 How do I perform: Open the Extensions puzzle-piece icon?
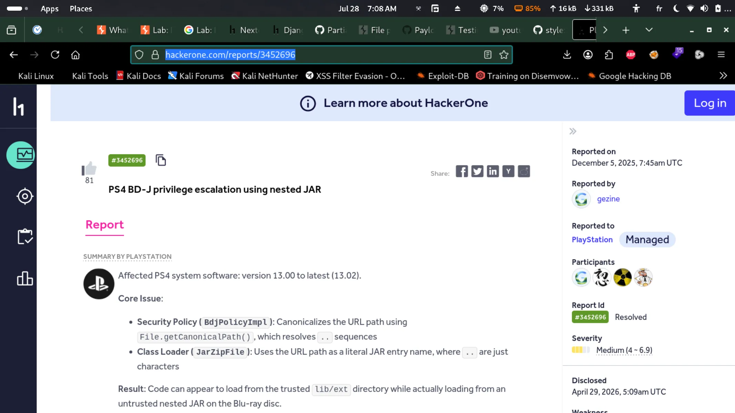click(x=609, y=55)
